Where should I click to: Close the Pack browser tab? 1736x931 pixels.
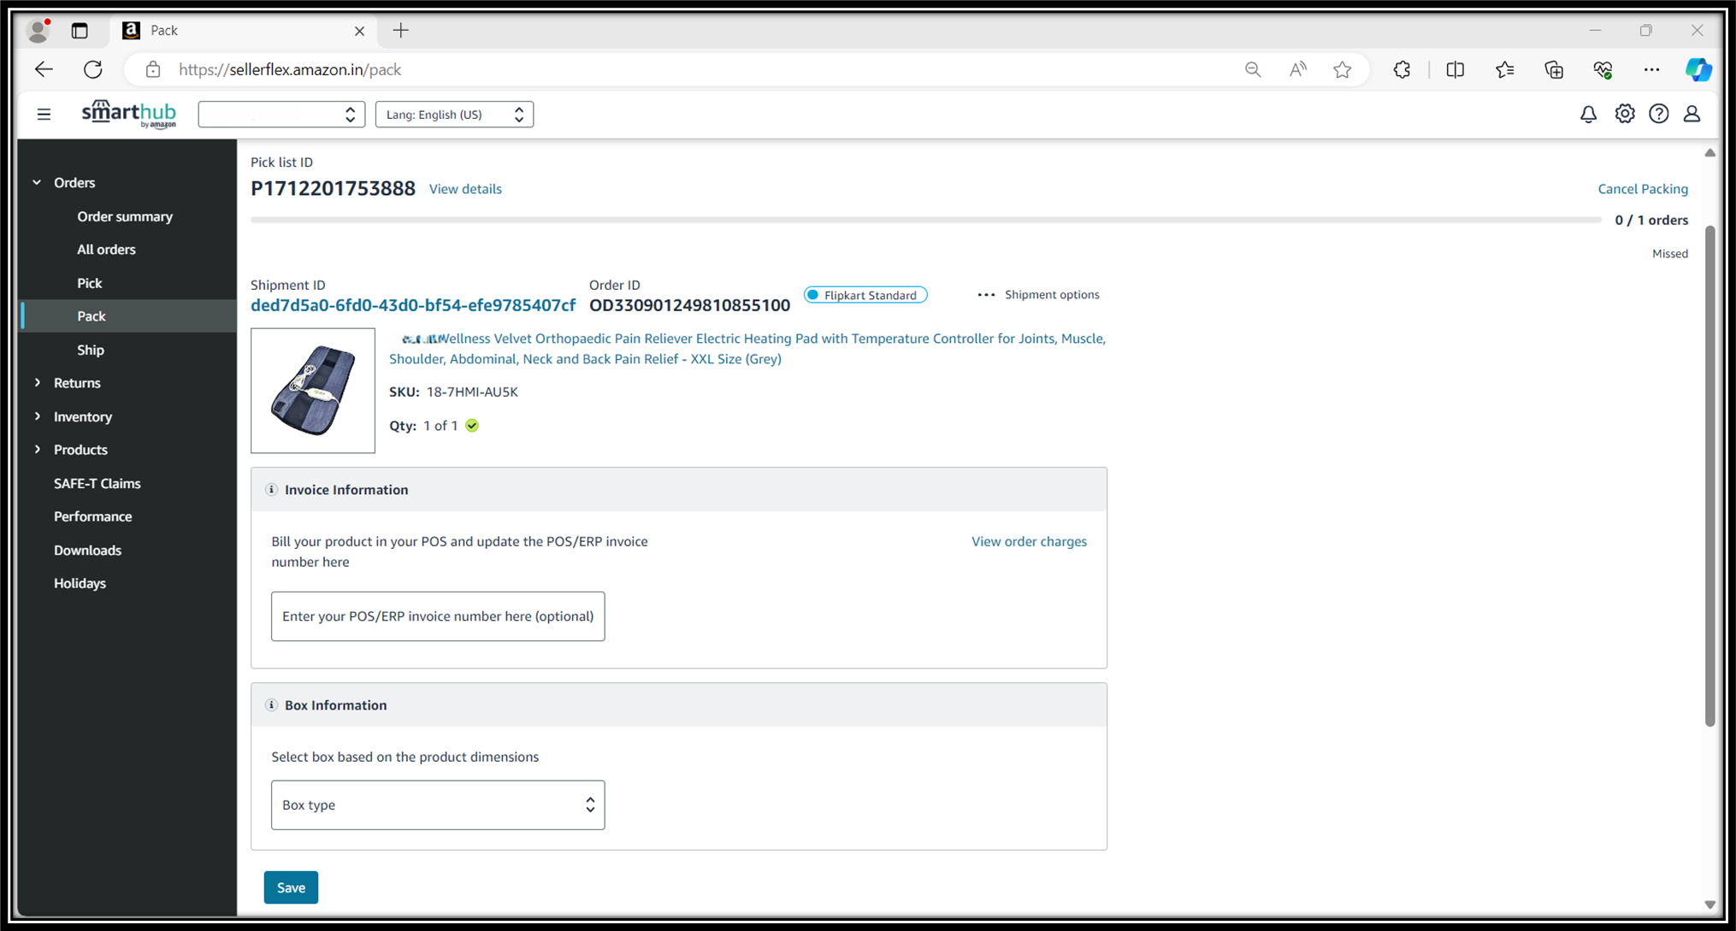click(359, 31)
